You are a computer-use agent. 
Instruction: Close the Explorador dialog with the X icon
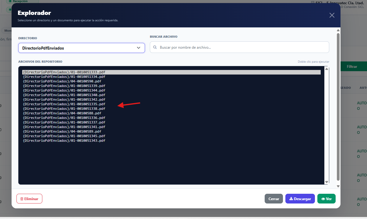point(332,15)
